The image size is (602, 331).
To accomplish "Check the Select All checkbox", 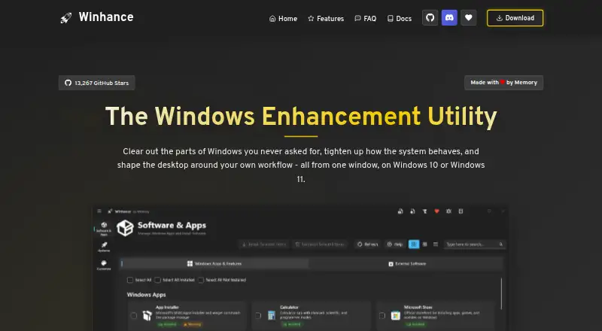I will pos(130,280).
